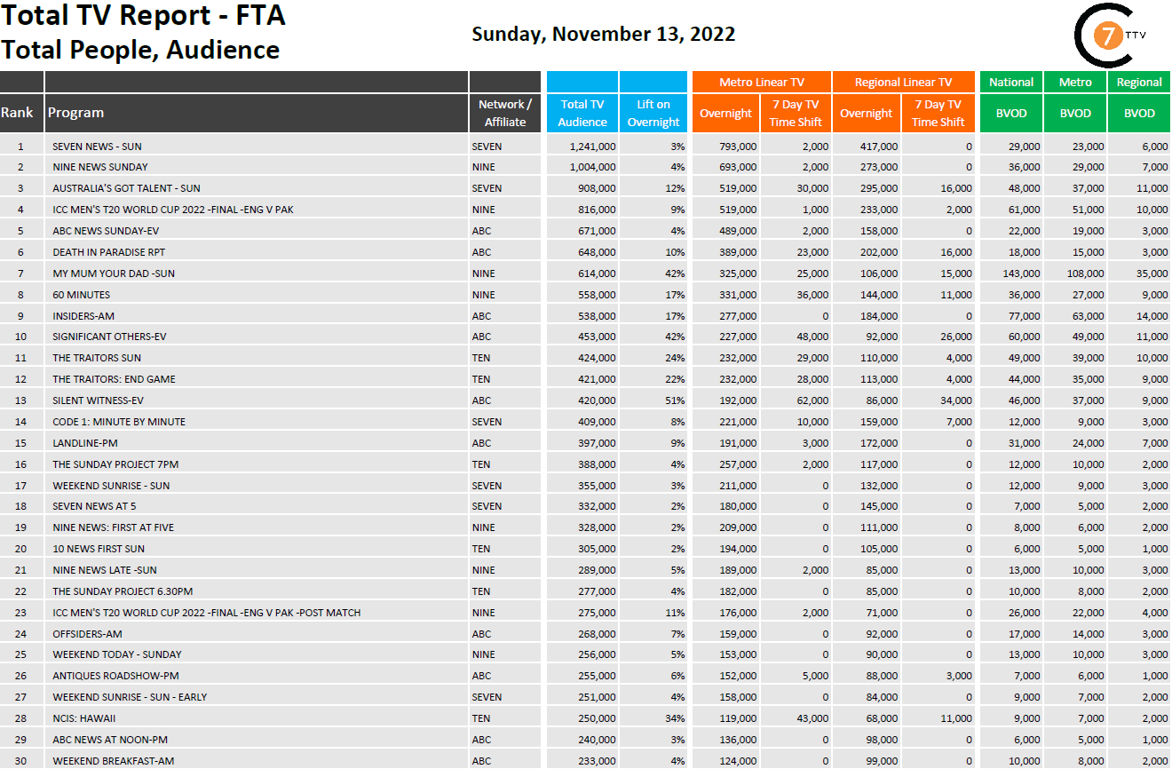Click the 1,241,000 total audience cell
This screenshot has height=769, width=1172.
tap(592, 147)
